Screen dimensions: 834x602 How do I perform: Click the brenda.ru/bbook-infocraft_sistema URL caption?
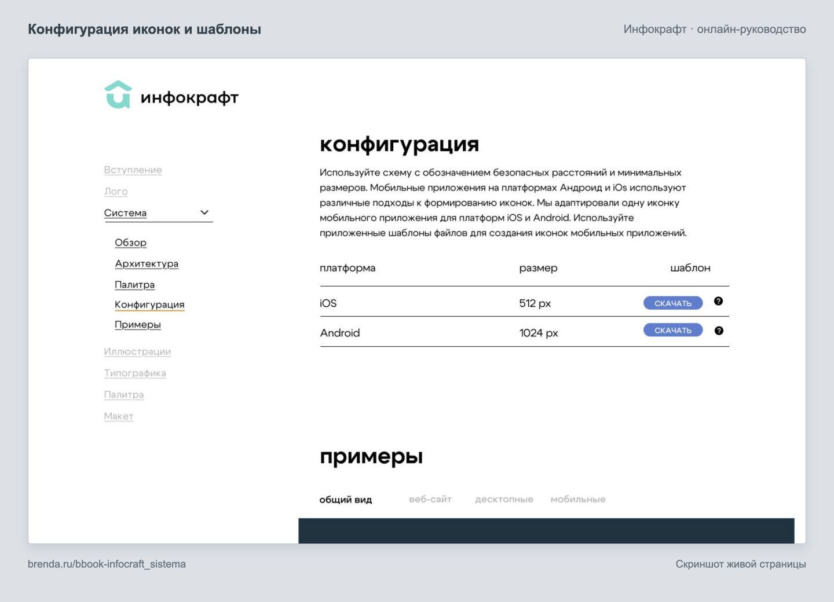click(x=107, y=564)
